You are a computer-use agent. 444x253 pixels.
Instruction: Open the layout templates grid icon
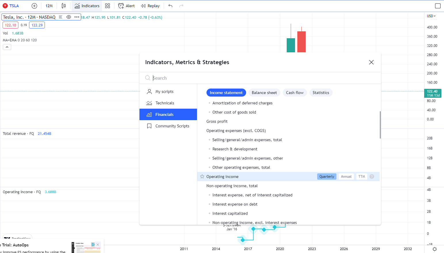(x=108, y=6)
